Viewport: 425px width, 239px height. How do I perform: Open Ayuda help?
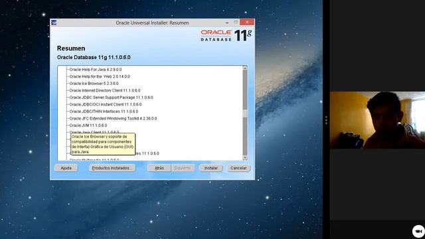pyautogui.click(x=66, y=168)
